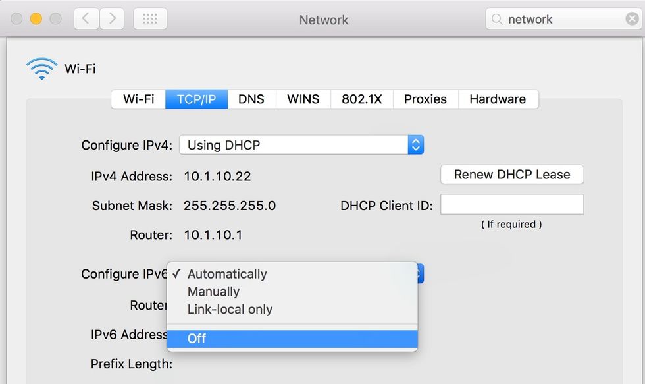The image size is (645, 384).
Task: Switch to the WINS tab
Action: point(302,99)
